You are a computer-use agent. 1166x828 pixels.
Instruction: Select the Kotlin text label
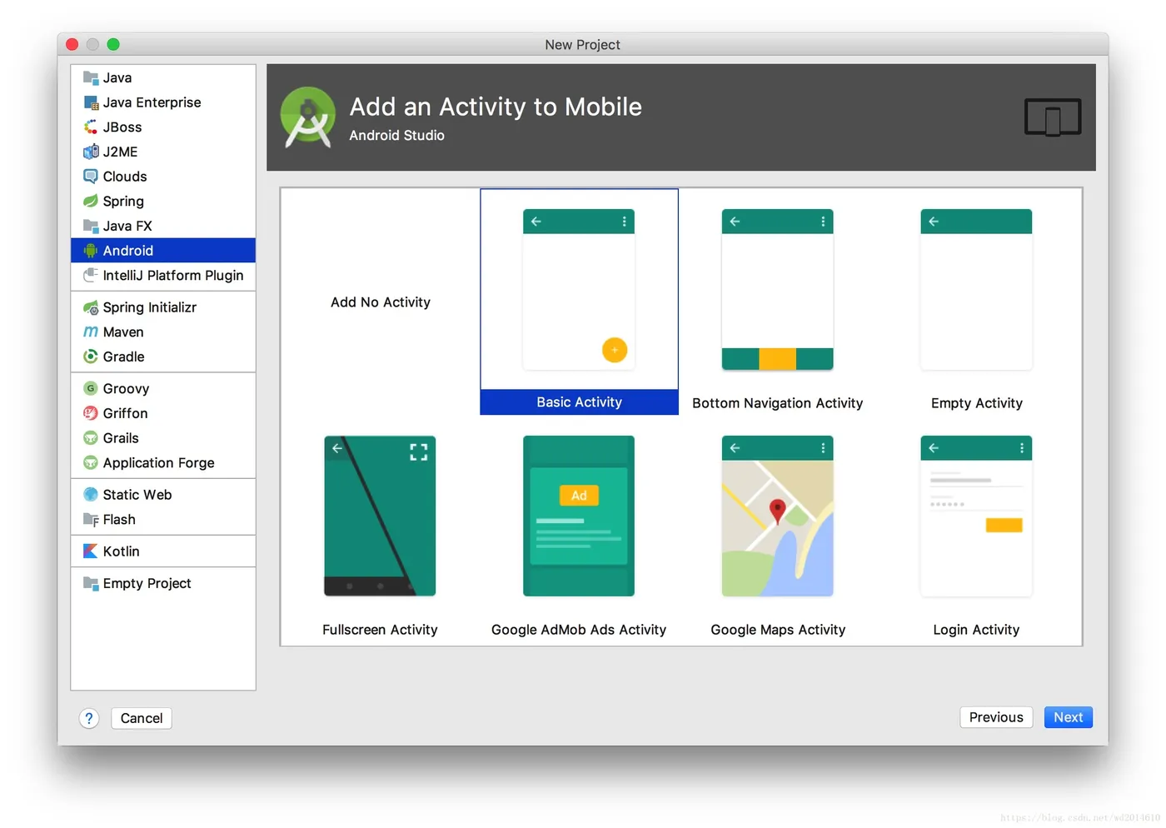[x=122, y=551]
